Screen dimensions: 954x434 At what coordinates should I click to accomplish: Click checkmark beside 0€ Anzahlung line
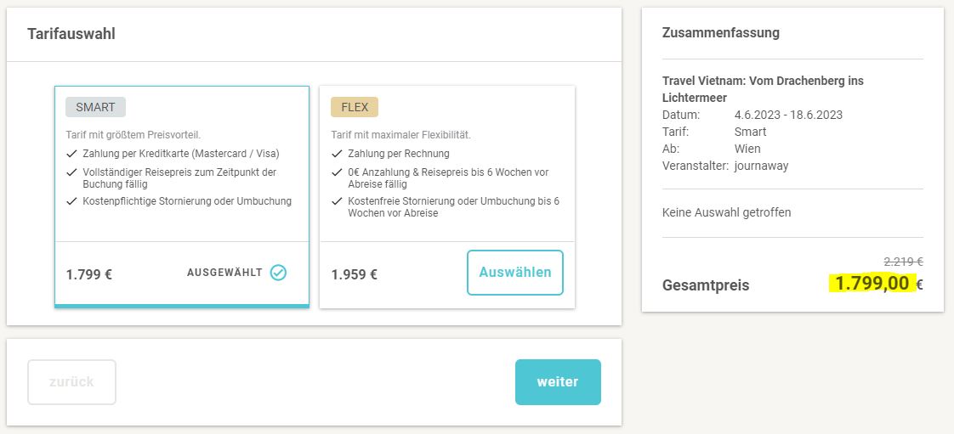[x=337, y=172]
